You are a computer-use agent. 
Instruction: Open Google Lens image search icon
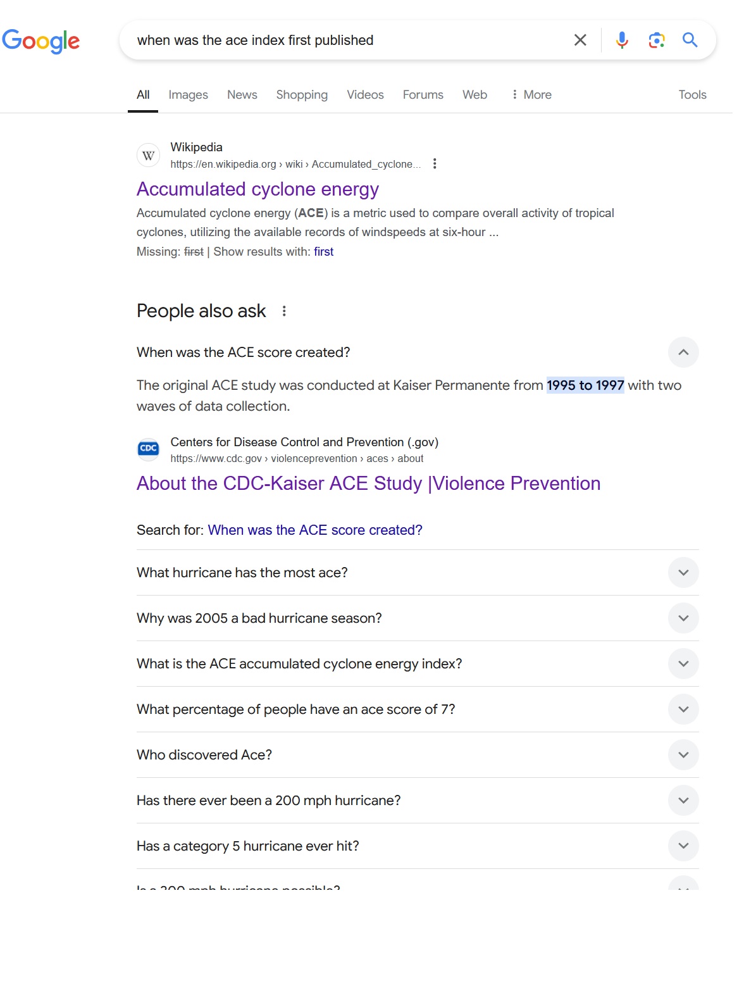pyautogui.click(x=657, y=41)
